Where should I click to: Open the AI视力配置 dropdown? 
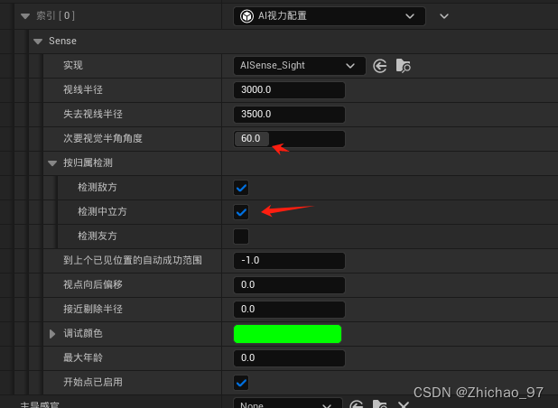pos(330,16)
